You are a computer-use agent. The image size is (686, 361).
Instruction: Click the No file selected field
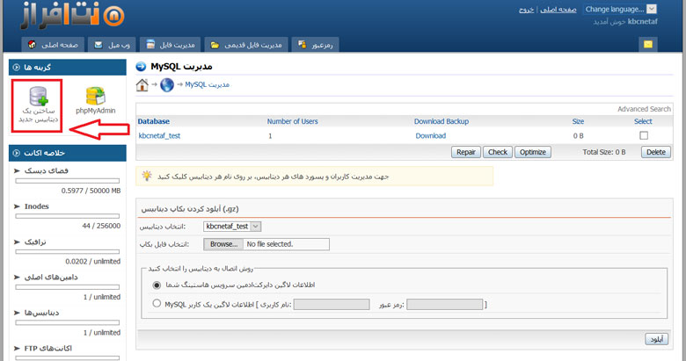tap(286, 244)
